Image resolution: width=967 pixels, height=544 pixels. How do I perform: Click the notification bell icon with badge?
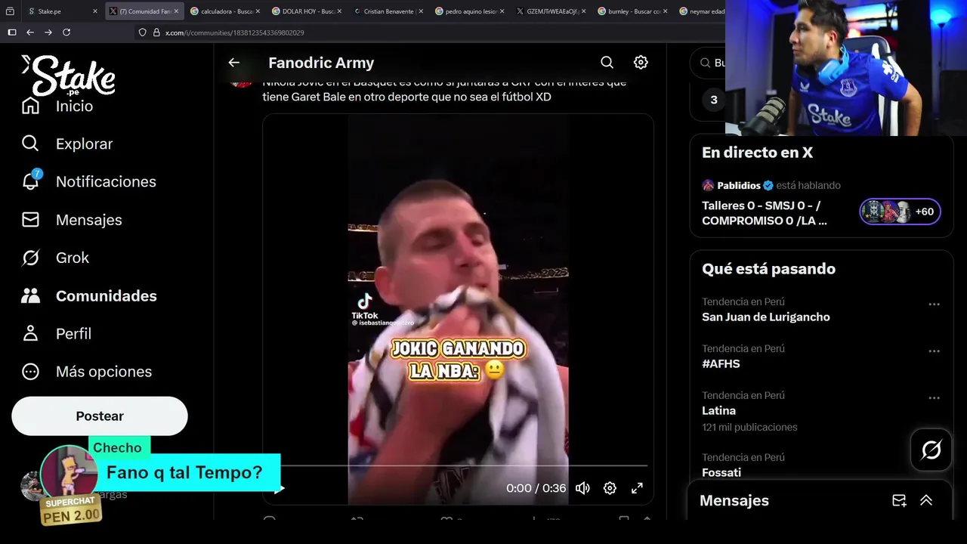[x=31, y=181]
